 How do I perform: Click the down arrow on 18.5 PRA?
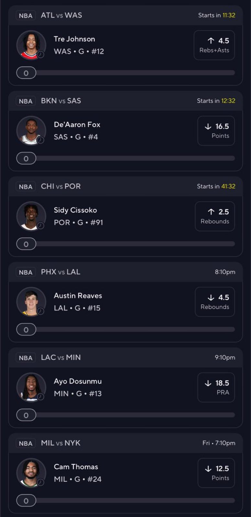(208, 383)
